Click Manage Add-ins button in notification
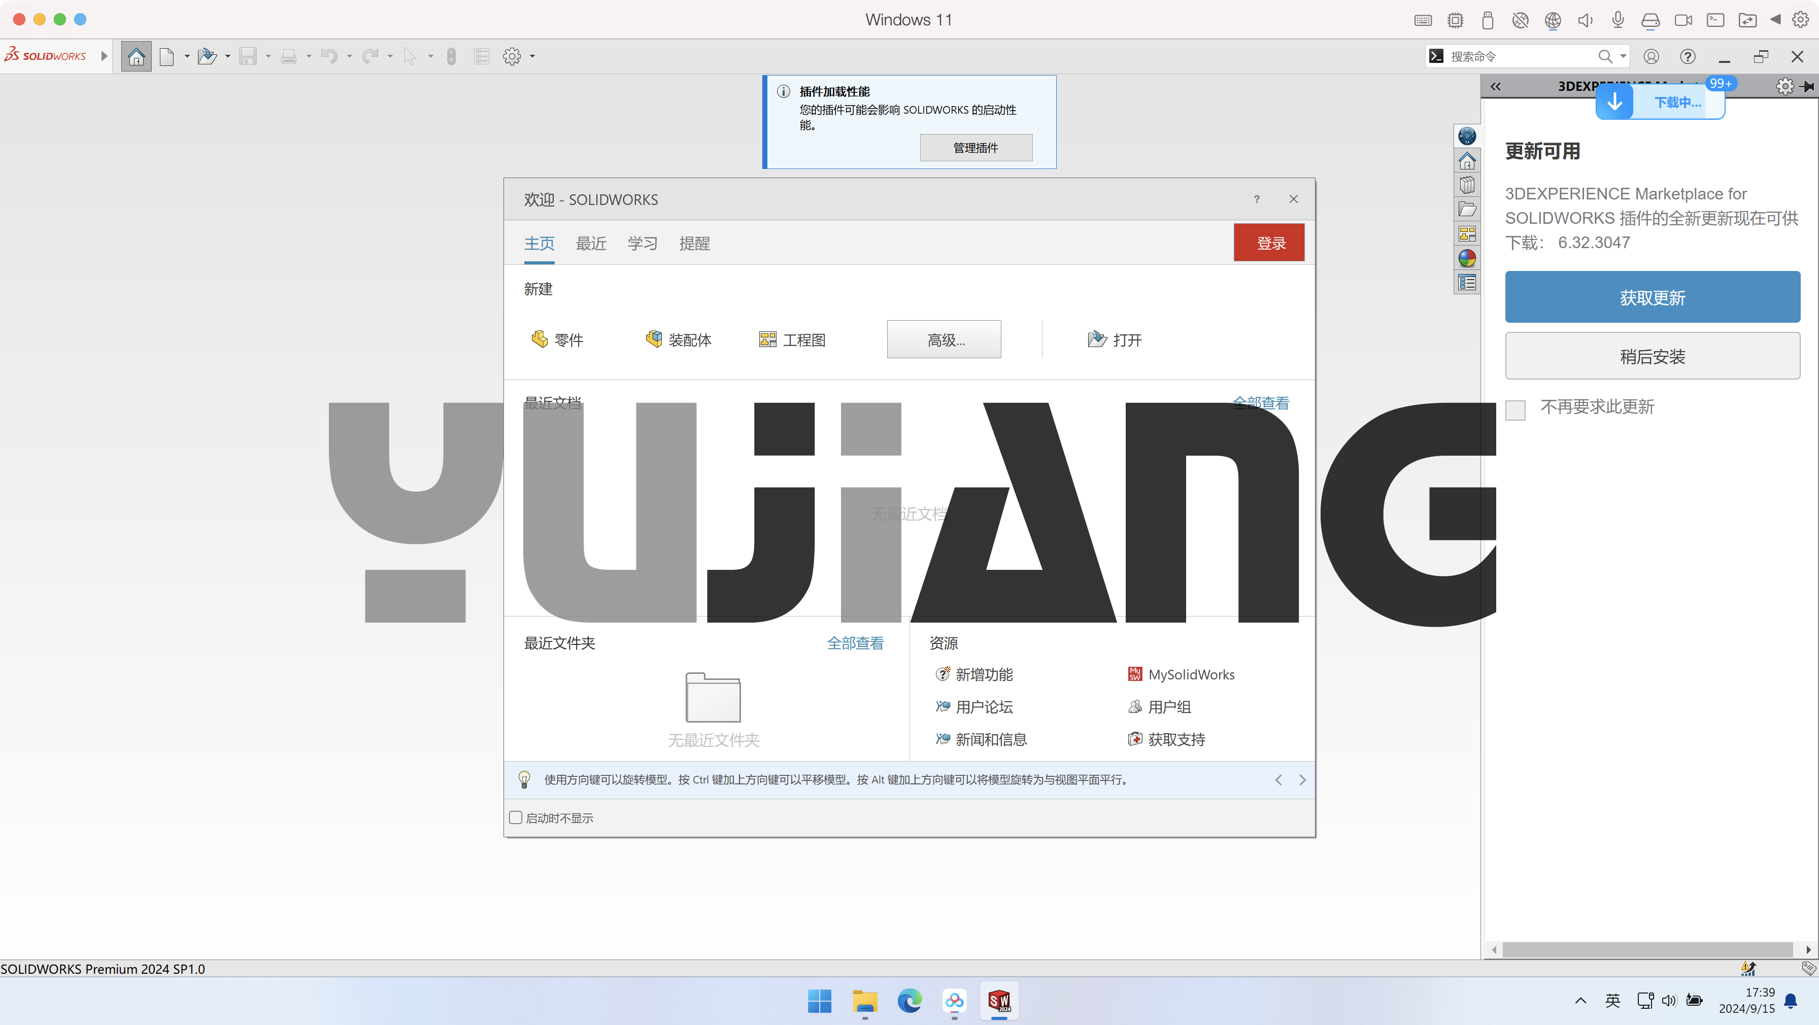Viewport: 1819px width, 1025px height. [x=975, y=148]
